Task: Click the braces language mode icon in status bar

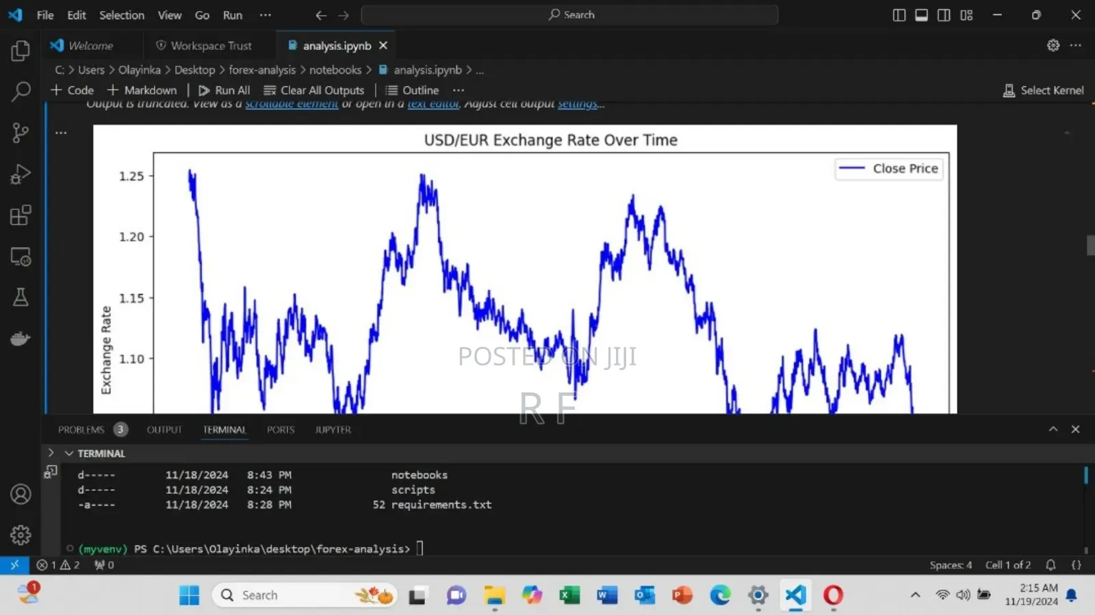Action: pos(1076,565)
